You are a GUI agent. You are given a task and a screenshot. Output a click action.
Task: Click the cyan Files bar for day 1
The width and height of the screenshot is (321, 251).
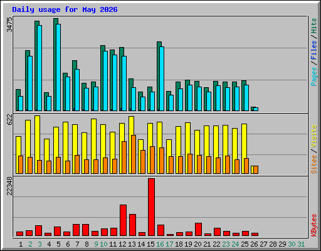21,104
